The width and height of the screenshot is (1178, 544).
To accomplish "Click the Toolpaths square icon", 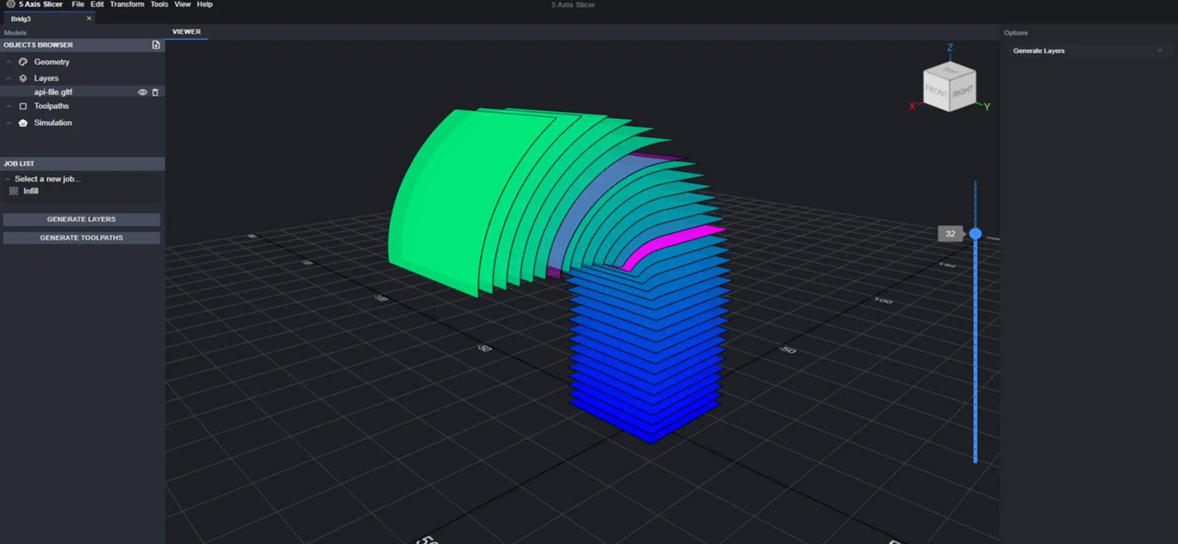I will pyautogui.click(x=23, y=106).
